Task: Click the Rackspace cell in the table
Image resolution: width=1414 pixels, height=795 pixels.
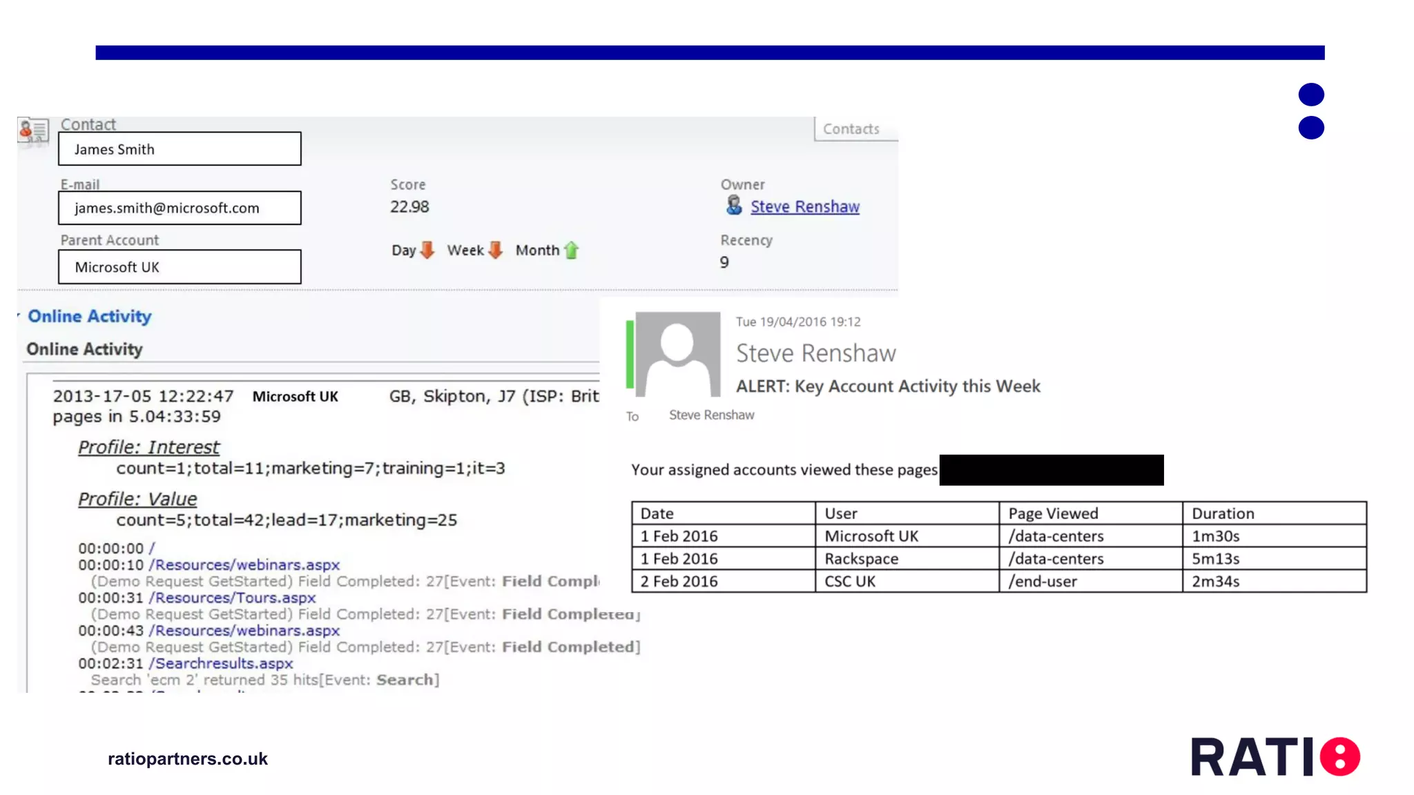Action: [907, 559]
